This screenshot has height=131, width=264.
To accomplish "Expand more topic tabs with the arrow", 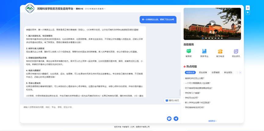I will tap(240, 73).
